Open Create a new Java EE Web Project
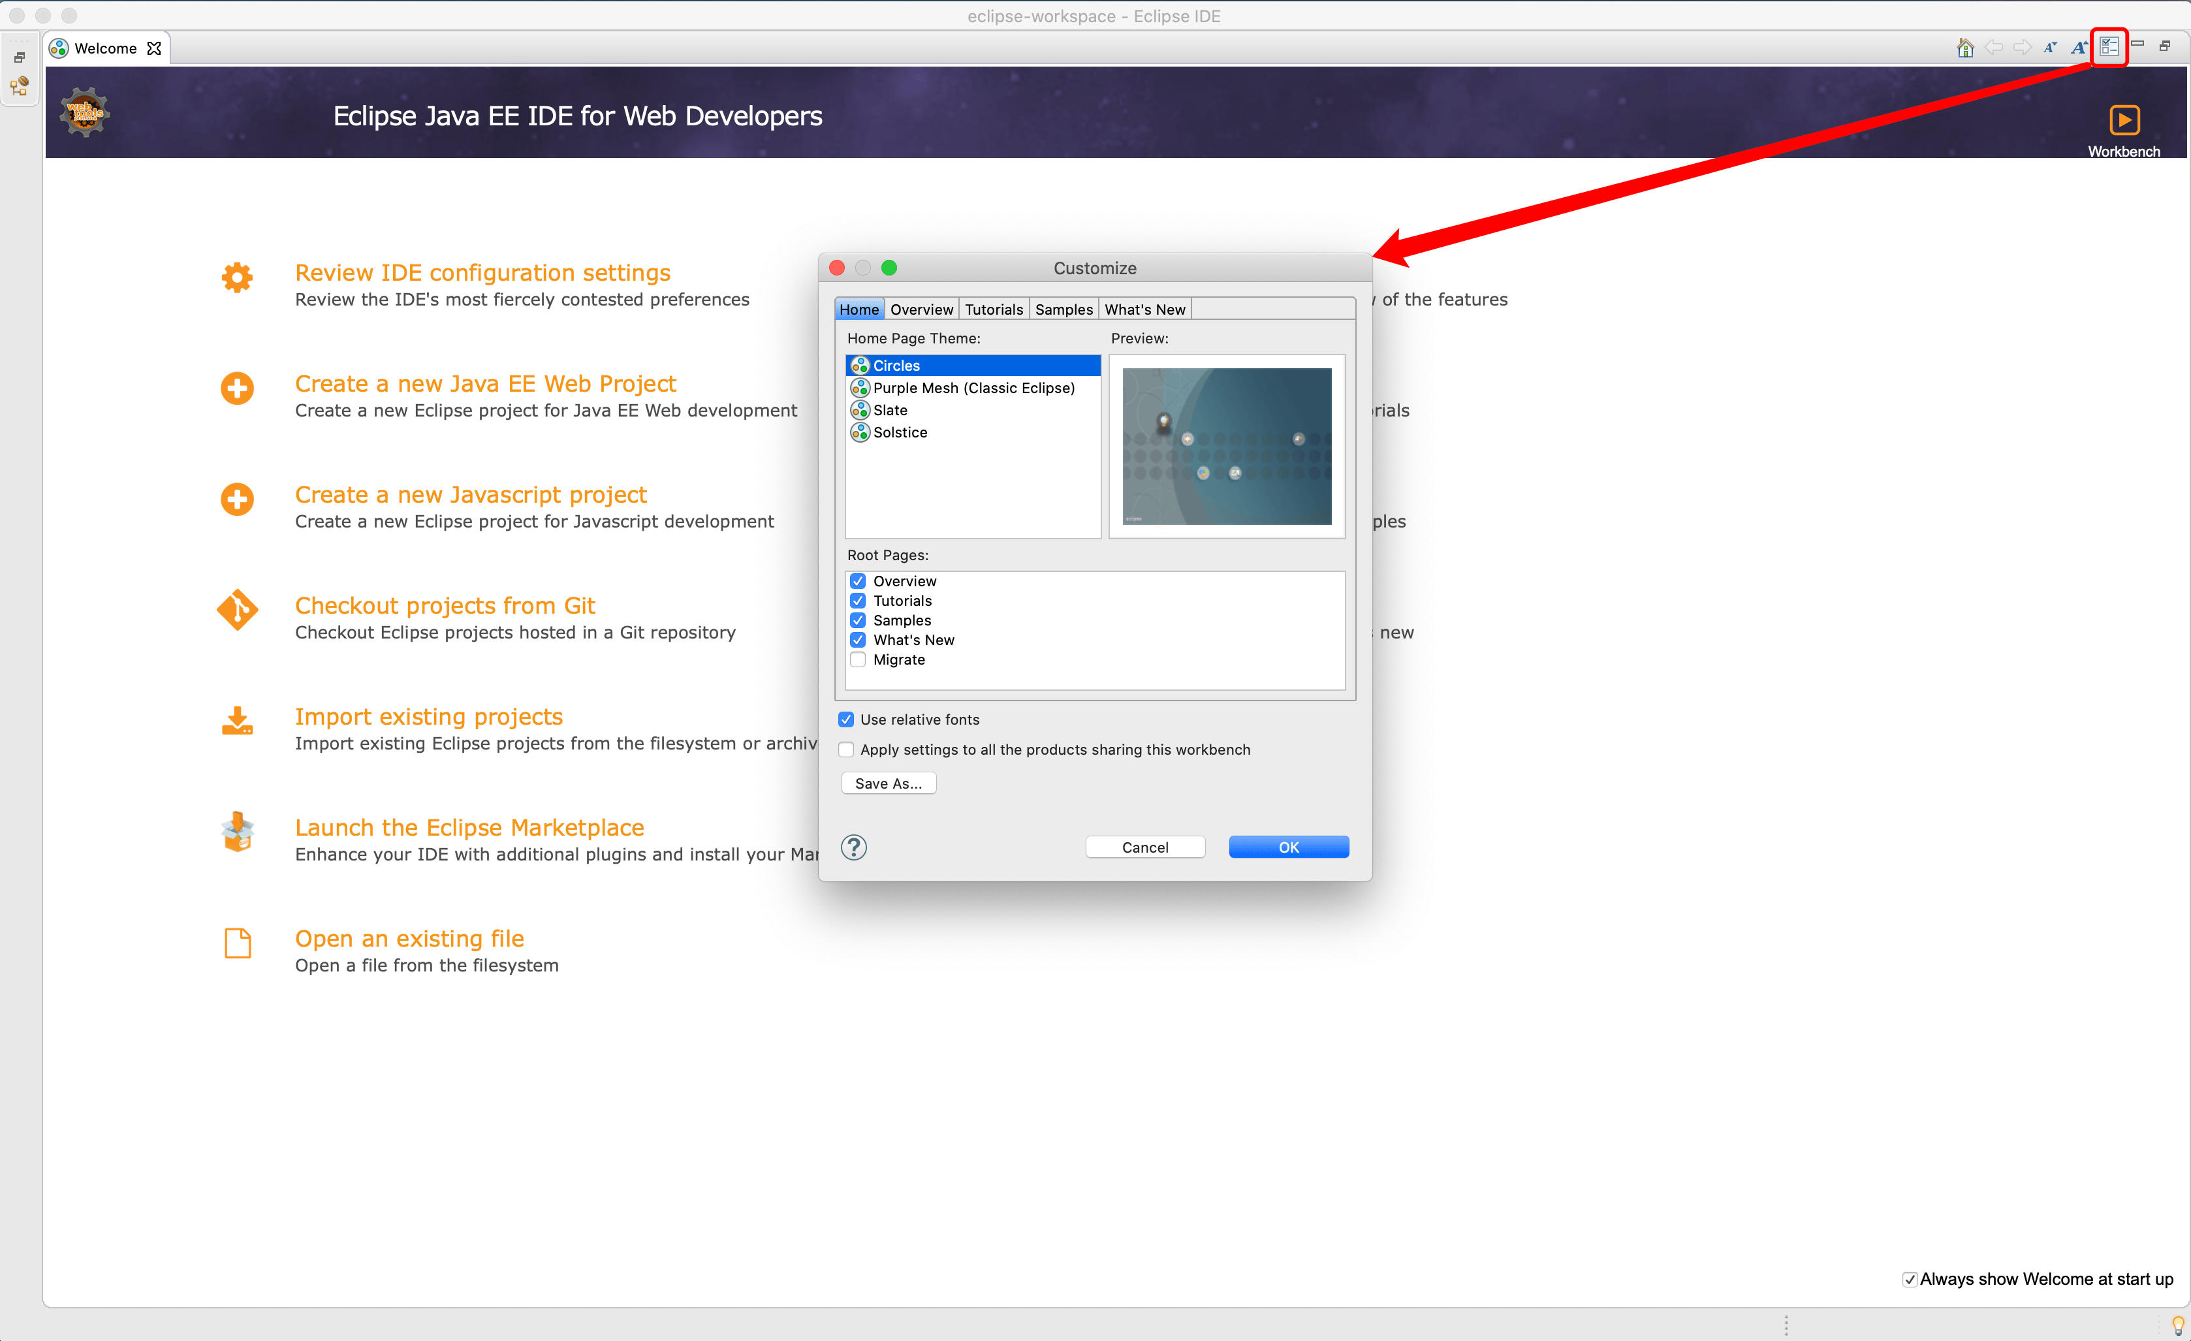Viewport: 2191px width, 1341px height. 486,384
